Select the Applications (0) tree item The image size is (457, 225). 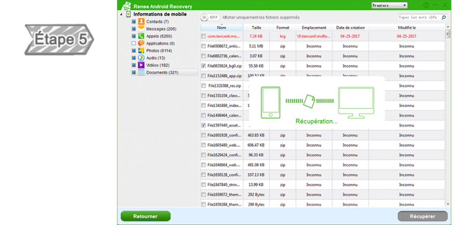pos(160,43)
